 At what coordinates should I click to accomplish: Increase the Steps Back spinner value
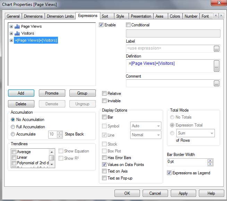tap(59, 133)
